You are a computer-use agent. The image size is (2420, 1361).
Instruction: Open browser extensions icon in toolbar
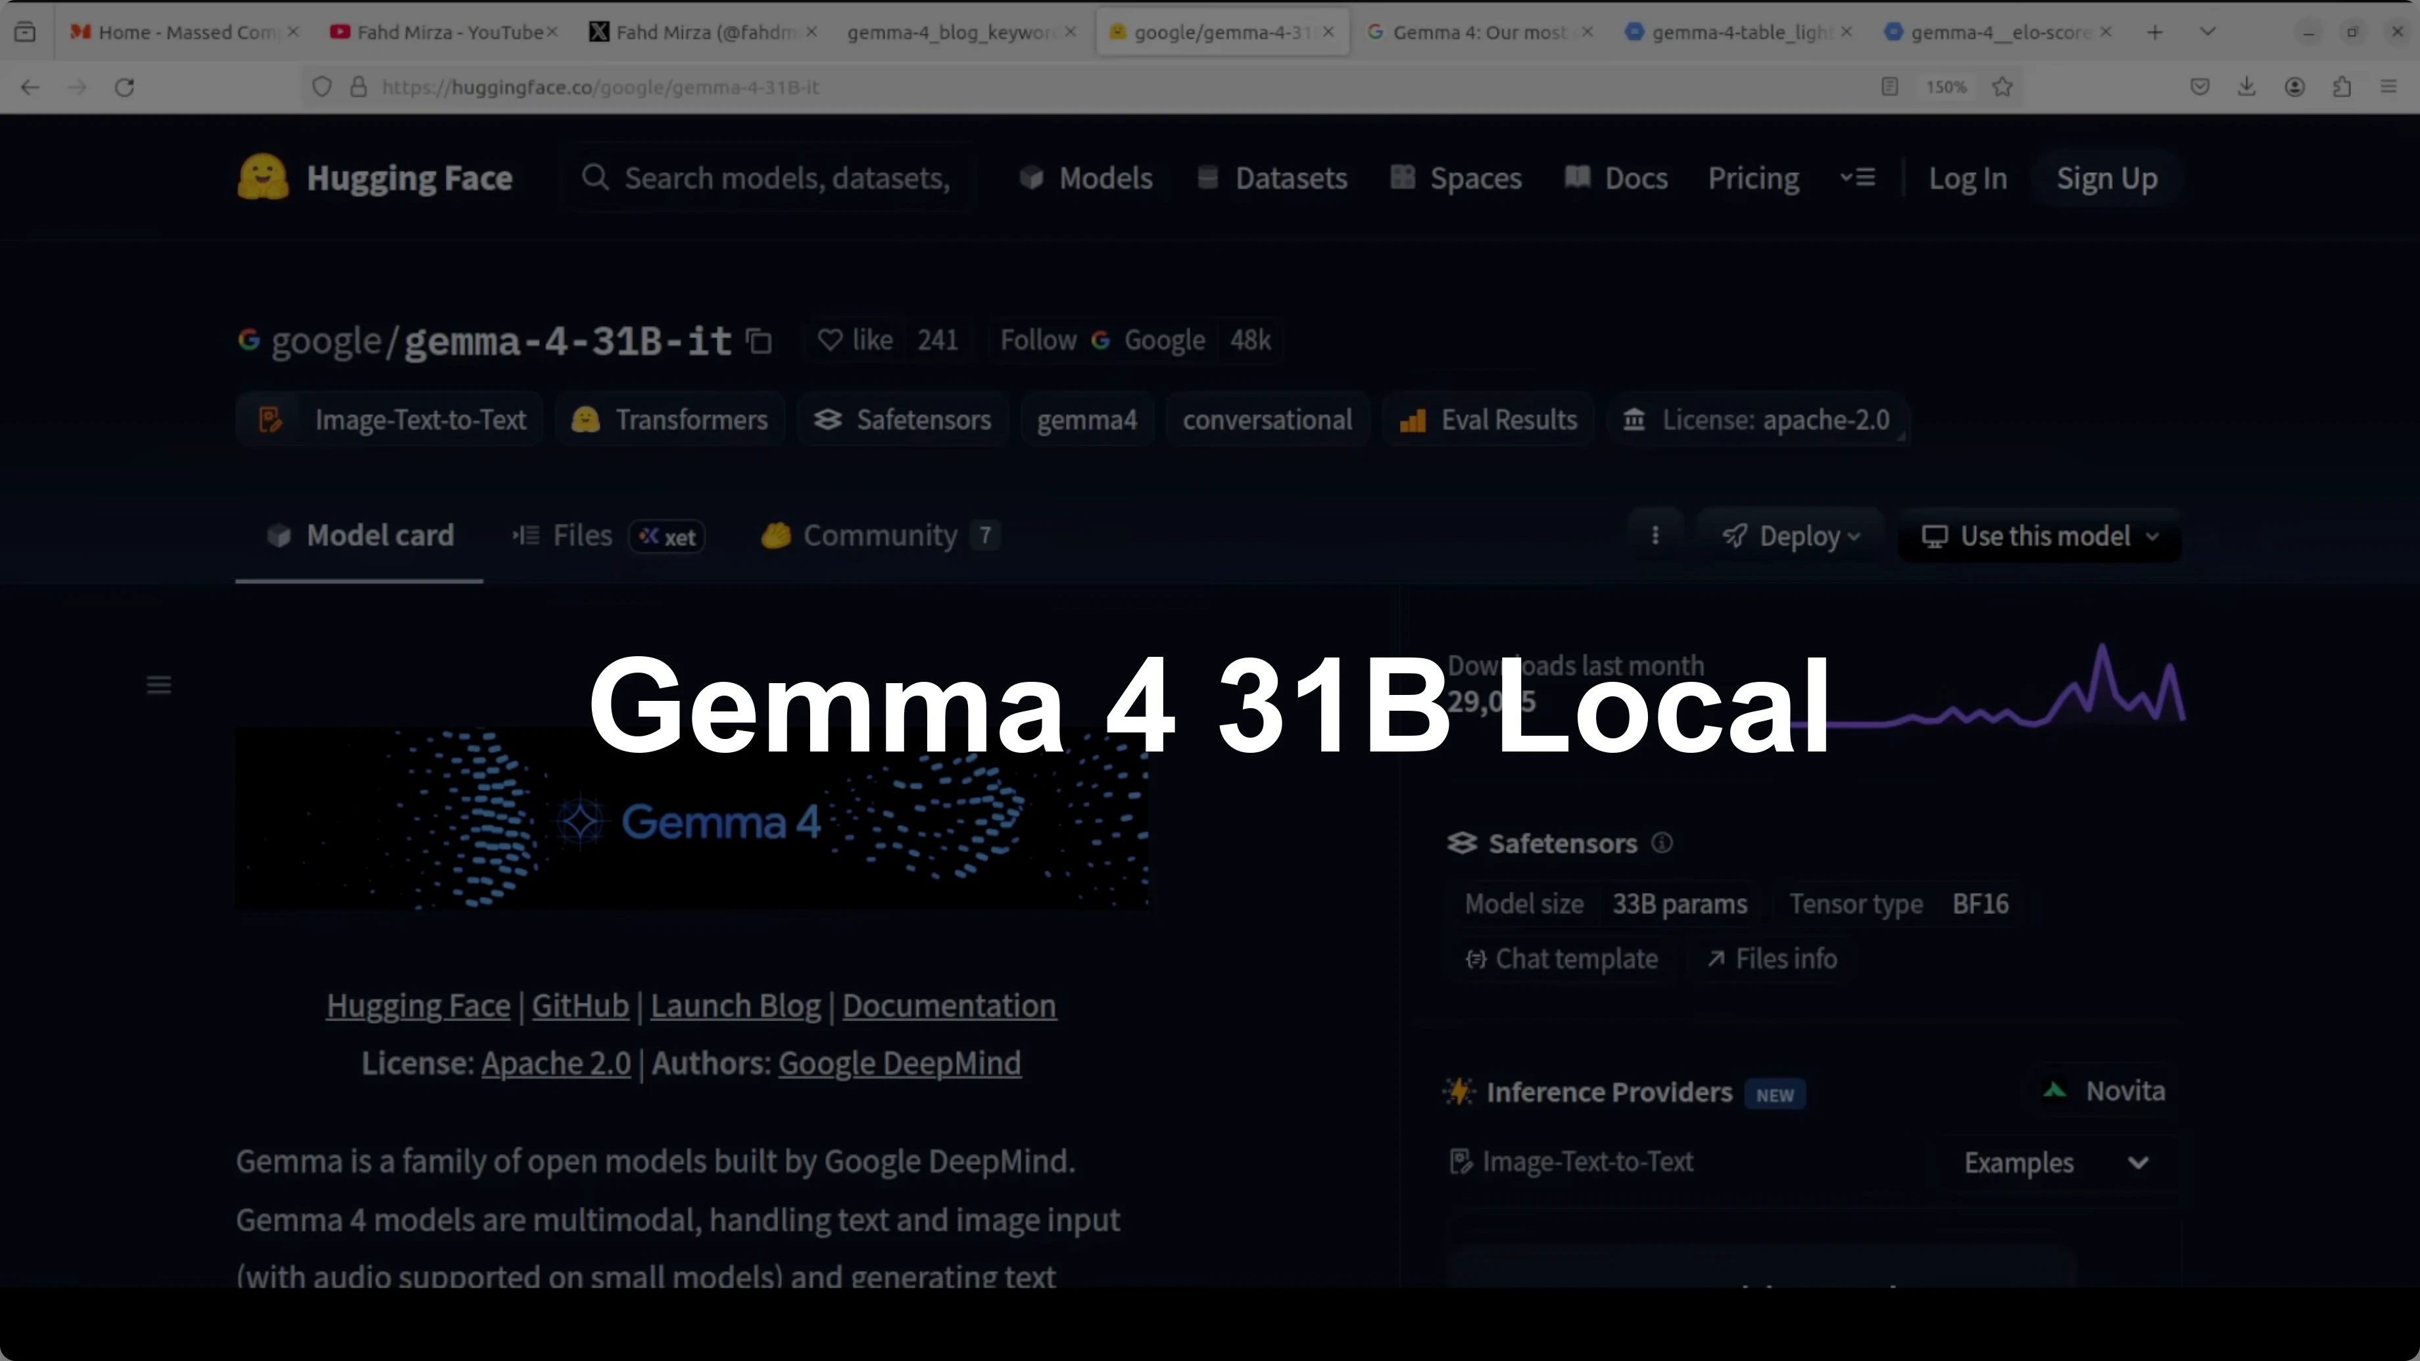[2342, 86]
